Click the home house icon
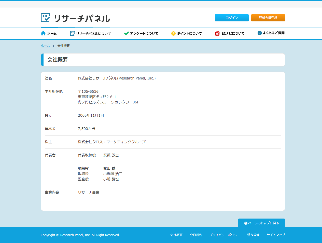 pyautogui.click(x=43, y=33)
